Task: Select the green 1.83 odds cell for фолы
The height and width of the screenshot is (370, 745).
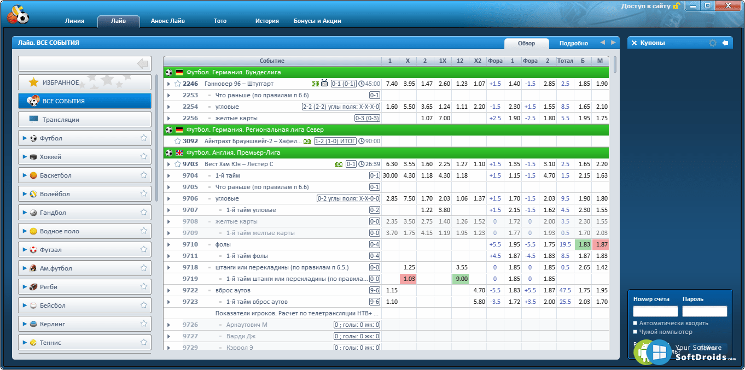Action: click(584, 244)
